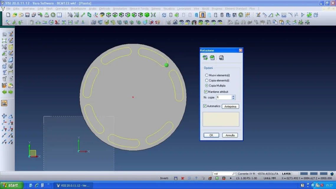Click the green left arrow in sidebar
This screenshot has width=336, height=189.
pos(4,92)
